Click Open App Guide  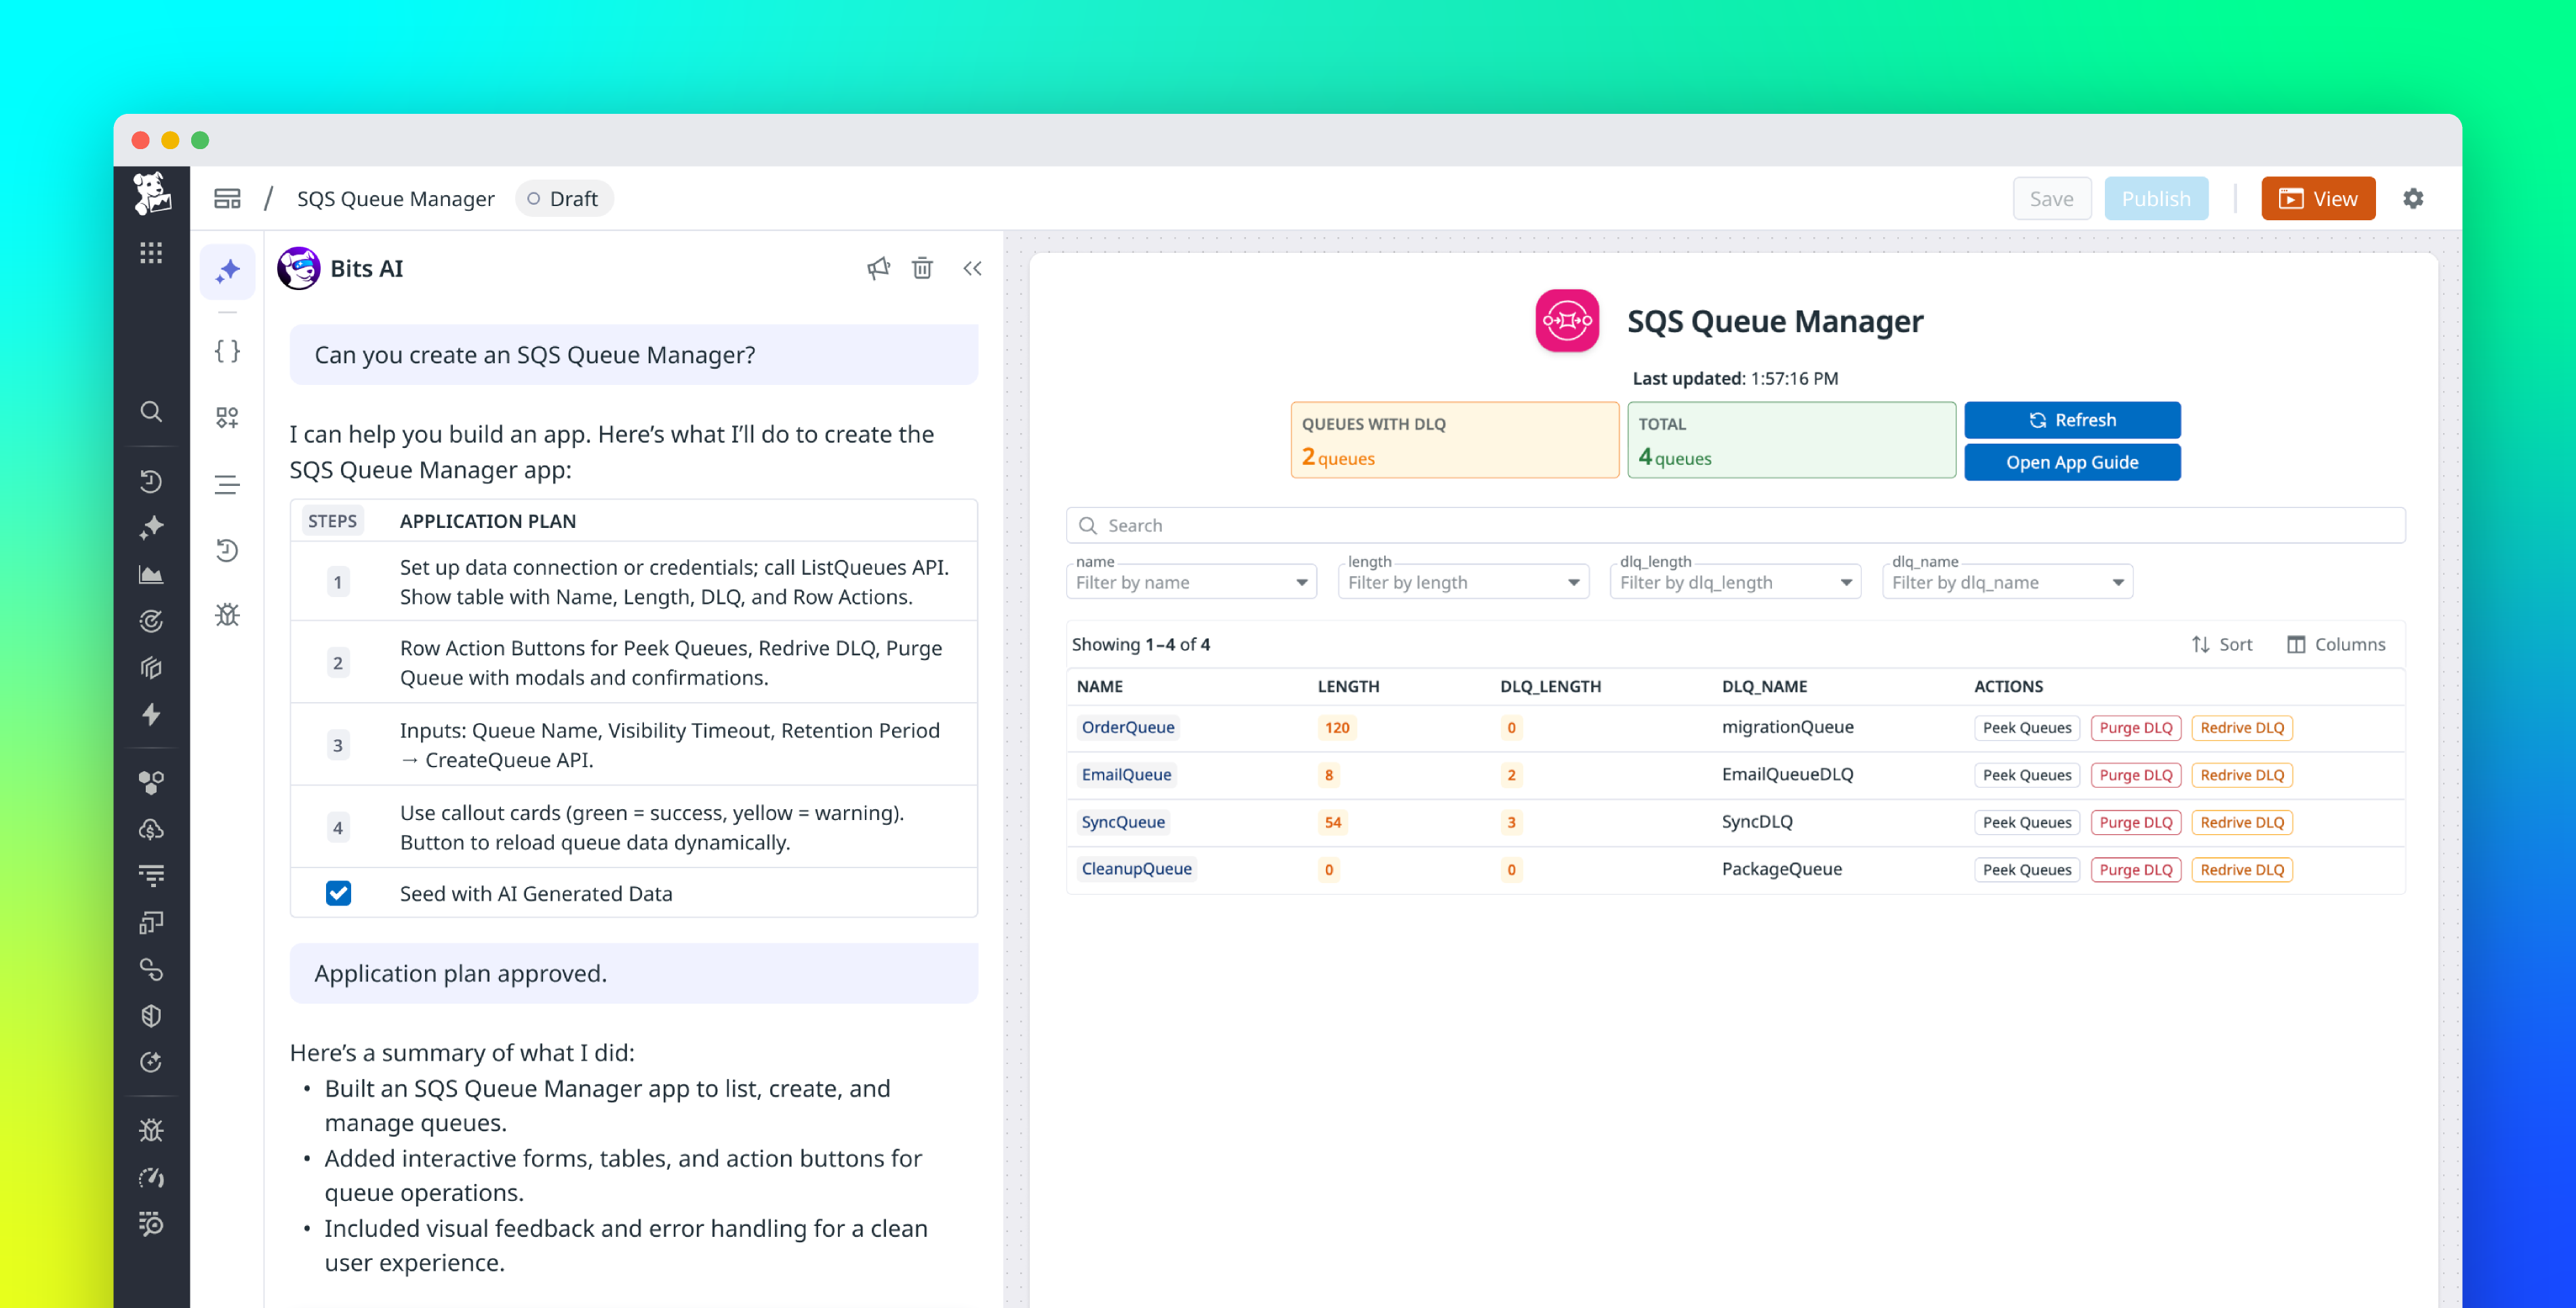point(2072,462)
